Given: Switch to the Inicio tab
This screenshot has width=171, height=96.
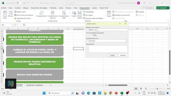Looking at the screenshot, I should [10, 8].
